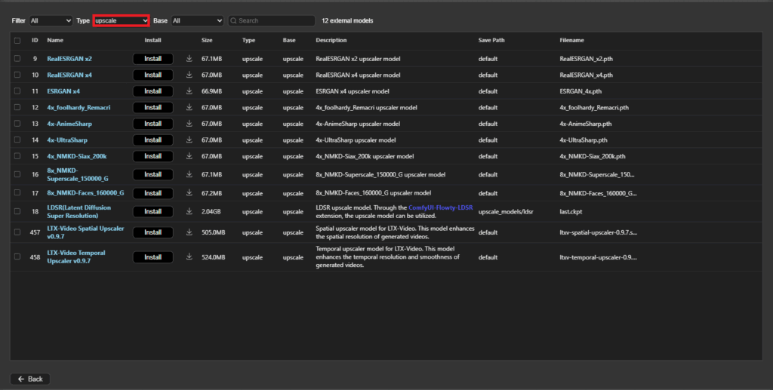The width and height of the screenshot is (773, 390).
Task: Check the LTX-Video Spatial Upscaler row checkbox
Action: (17, 232)
